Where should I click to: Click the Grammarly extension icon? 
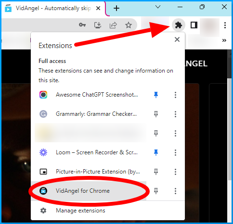click(x=43, y=114)
